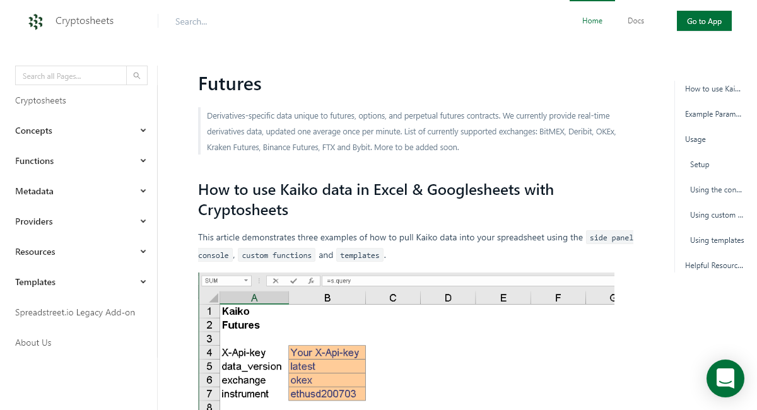
Task: Click the cancel X icon in the formula bar
Action: point(276,281)
